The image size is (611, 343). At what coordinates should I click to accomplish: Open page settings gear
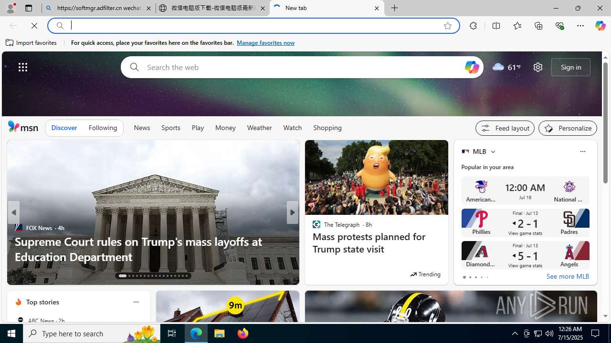coord(538,67)
